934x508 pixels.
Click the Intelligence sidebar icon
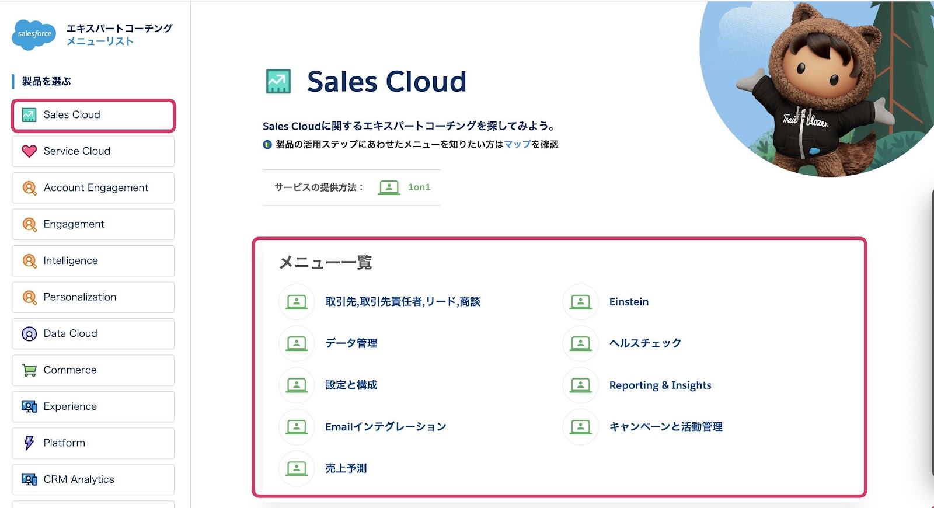[29, 261]
